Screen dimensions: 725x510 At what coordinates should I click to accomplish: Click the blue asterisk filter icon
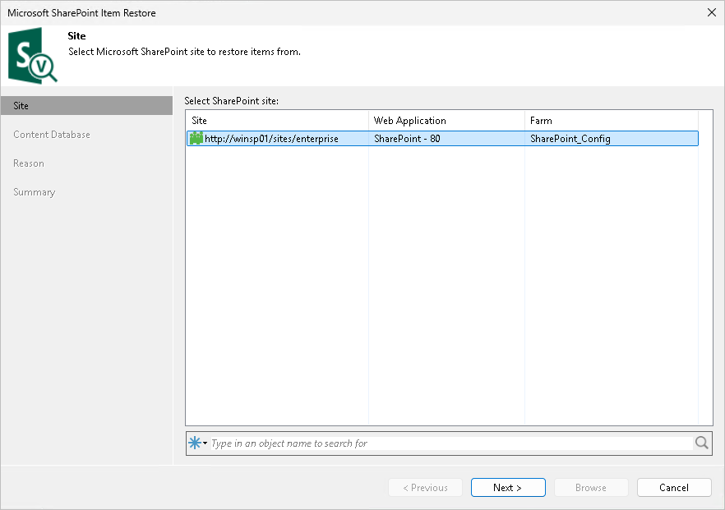(195, 443)
